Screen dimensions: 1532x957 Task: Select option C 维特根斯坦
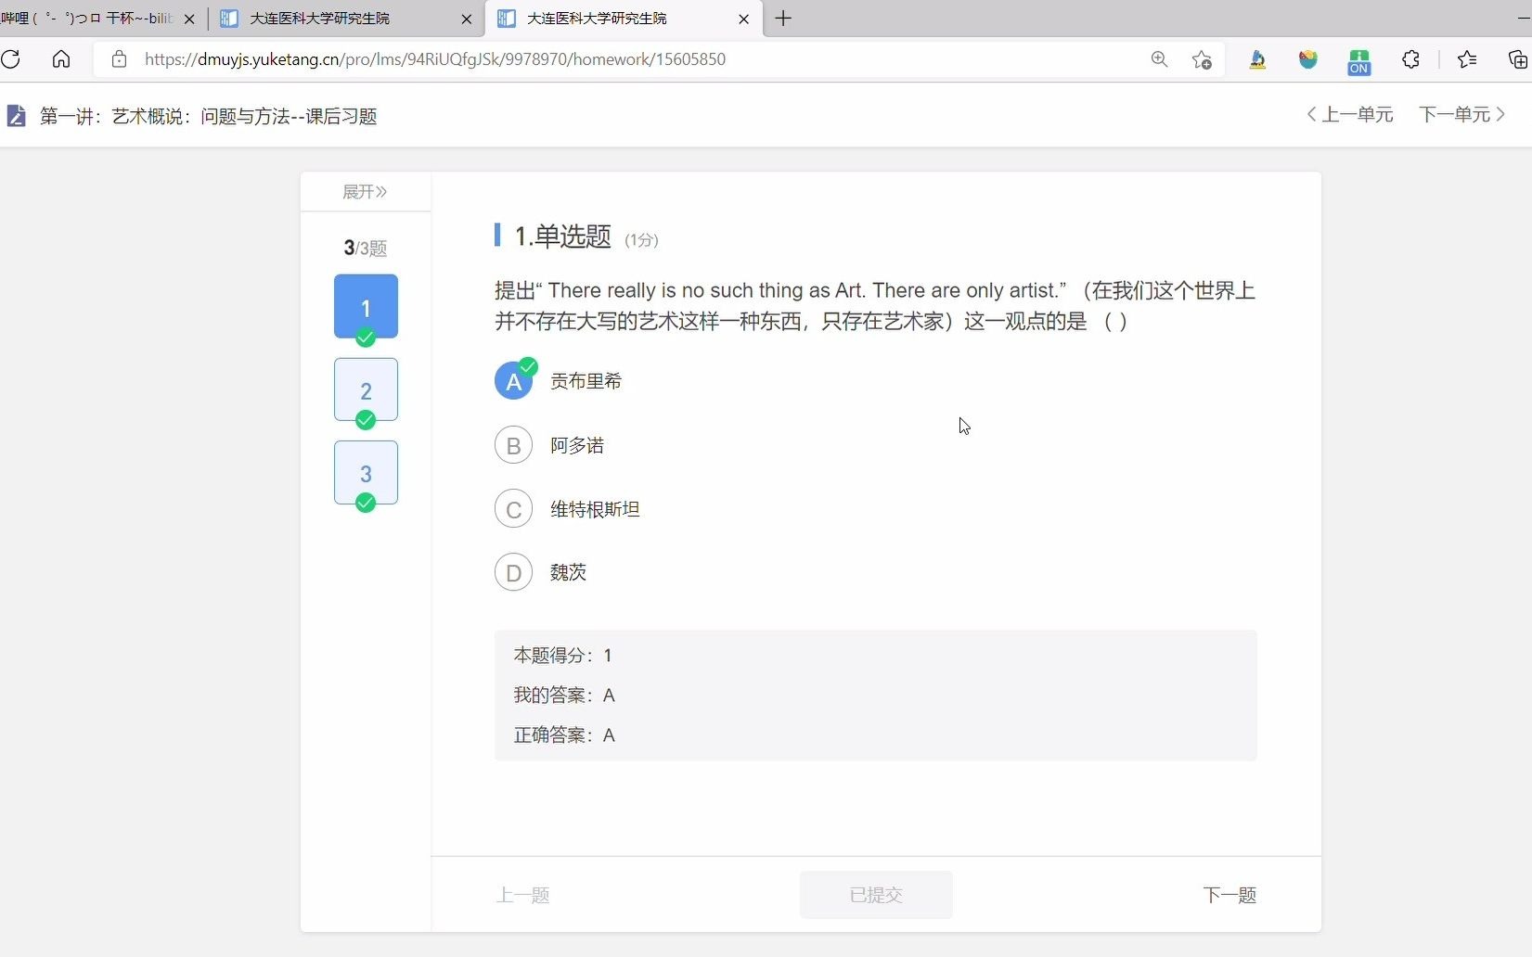(x=567, y=509)
